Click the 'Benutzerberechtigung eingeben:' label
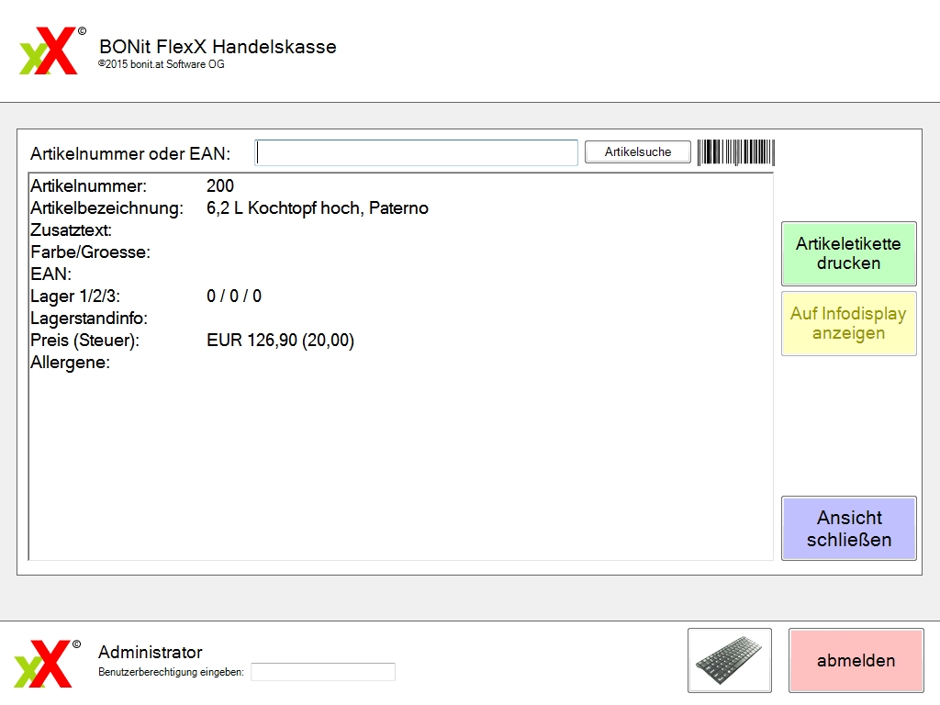The width and height of the screenshot is (940, 705). pos(171,672)
